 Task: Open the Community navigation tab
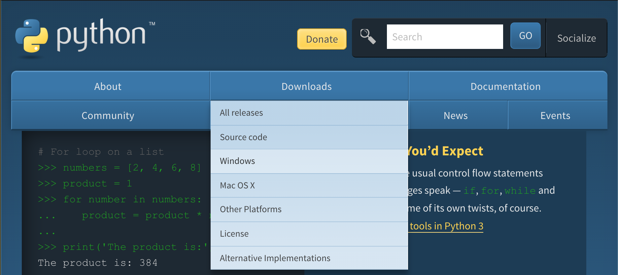[x=111, y=115]
